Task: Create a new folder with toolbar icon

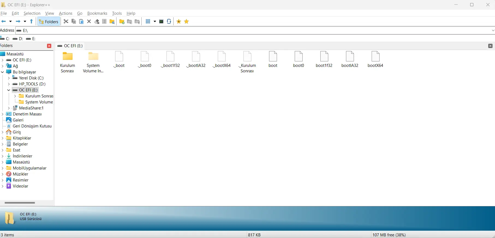Action: tap(122, 22)
